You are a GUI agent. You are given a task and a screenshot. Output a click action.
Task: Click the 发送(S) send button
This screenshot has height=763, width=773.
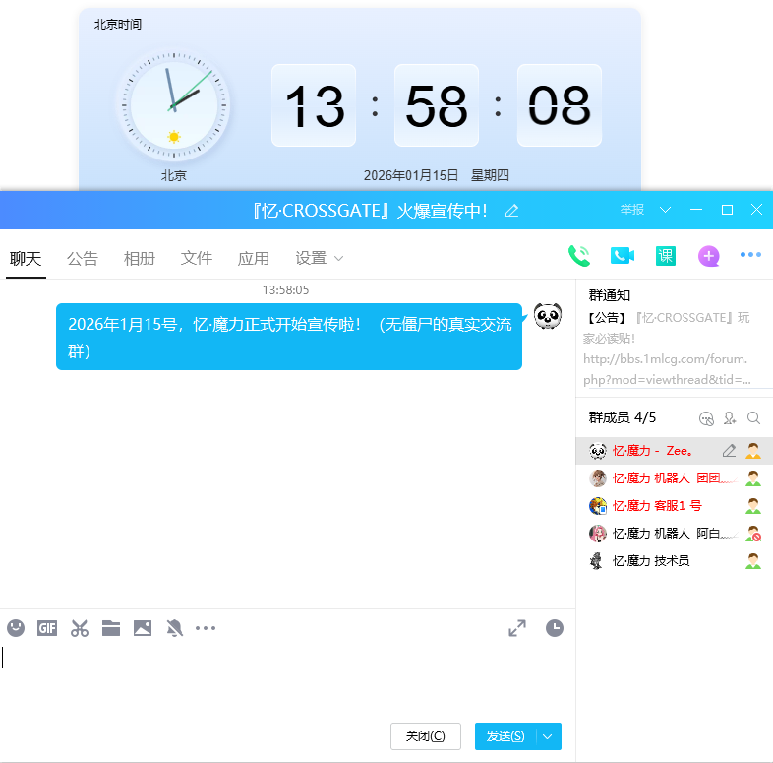pos(505,736)
